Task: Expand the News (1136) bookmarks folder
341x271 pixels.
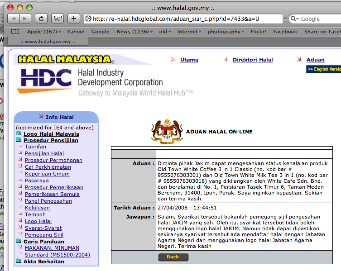Action: click(135, 32)
